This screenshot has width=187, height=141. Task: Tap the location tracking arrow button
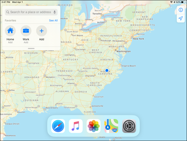coord(181,18)
